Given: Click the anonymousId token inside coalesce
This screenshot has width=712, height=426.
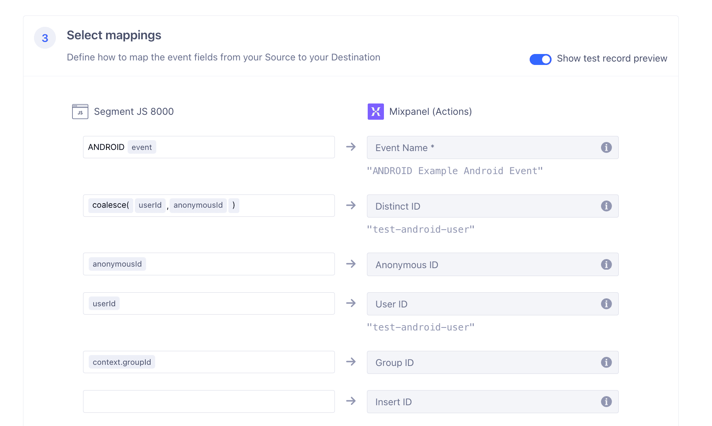Looking at the screenshot, I should 198,205.
